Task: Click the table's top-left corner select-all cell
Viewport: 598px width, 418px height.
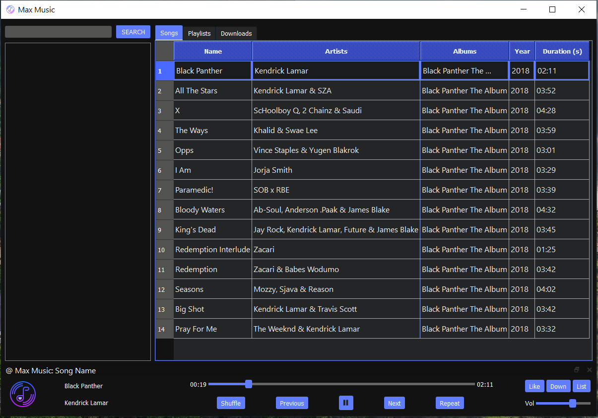Action: pyautogui.click(x=164, y=51)
